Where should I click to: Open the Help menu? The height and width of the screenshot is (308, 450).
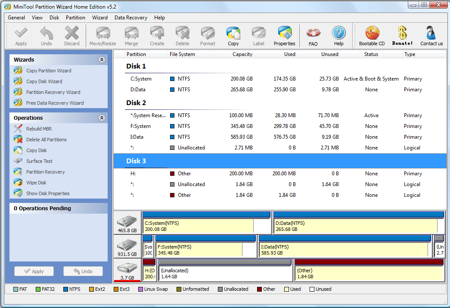tap(160, 18)
